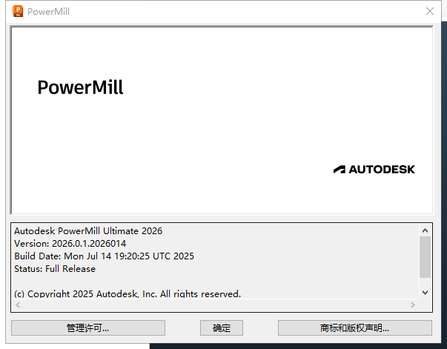The image size is (447, 349).
Task: Click the Copyright 2025 Autodesk text line
Action: tap(128, 293)
